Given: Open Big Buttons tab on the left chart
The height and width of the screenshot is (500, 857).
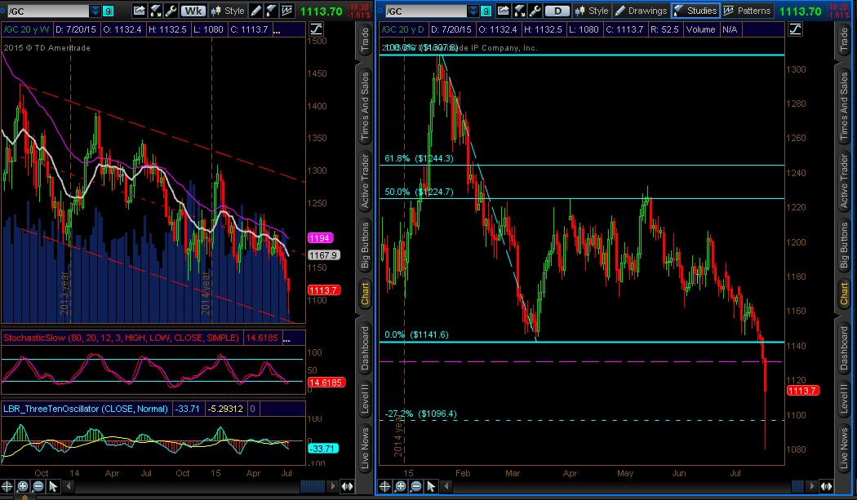Looking at the screenshot, I should click(x=365, y=245).
